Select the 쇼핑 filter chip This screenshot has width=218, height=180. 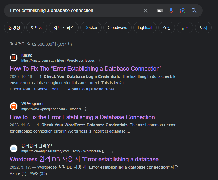(x=167, y=28)
